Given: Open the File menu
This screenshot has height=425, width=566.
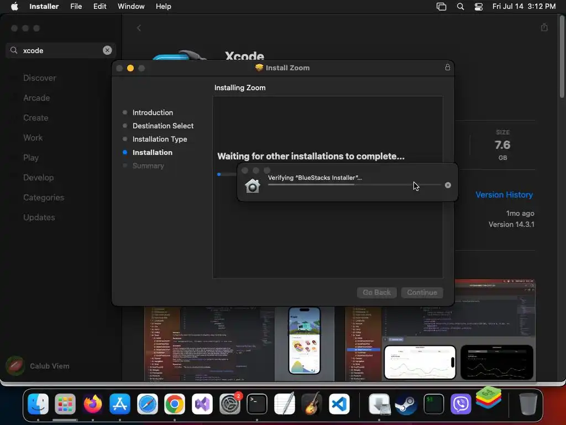Looking at the screenshot, I should tap(76, 7).
